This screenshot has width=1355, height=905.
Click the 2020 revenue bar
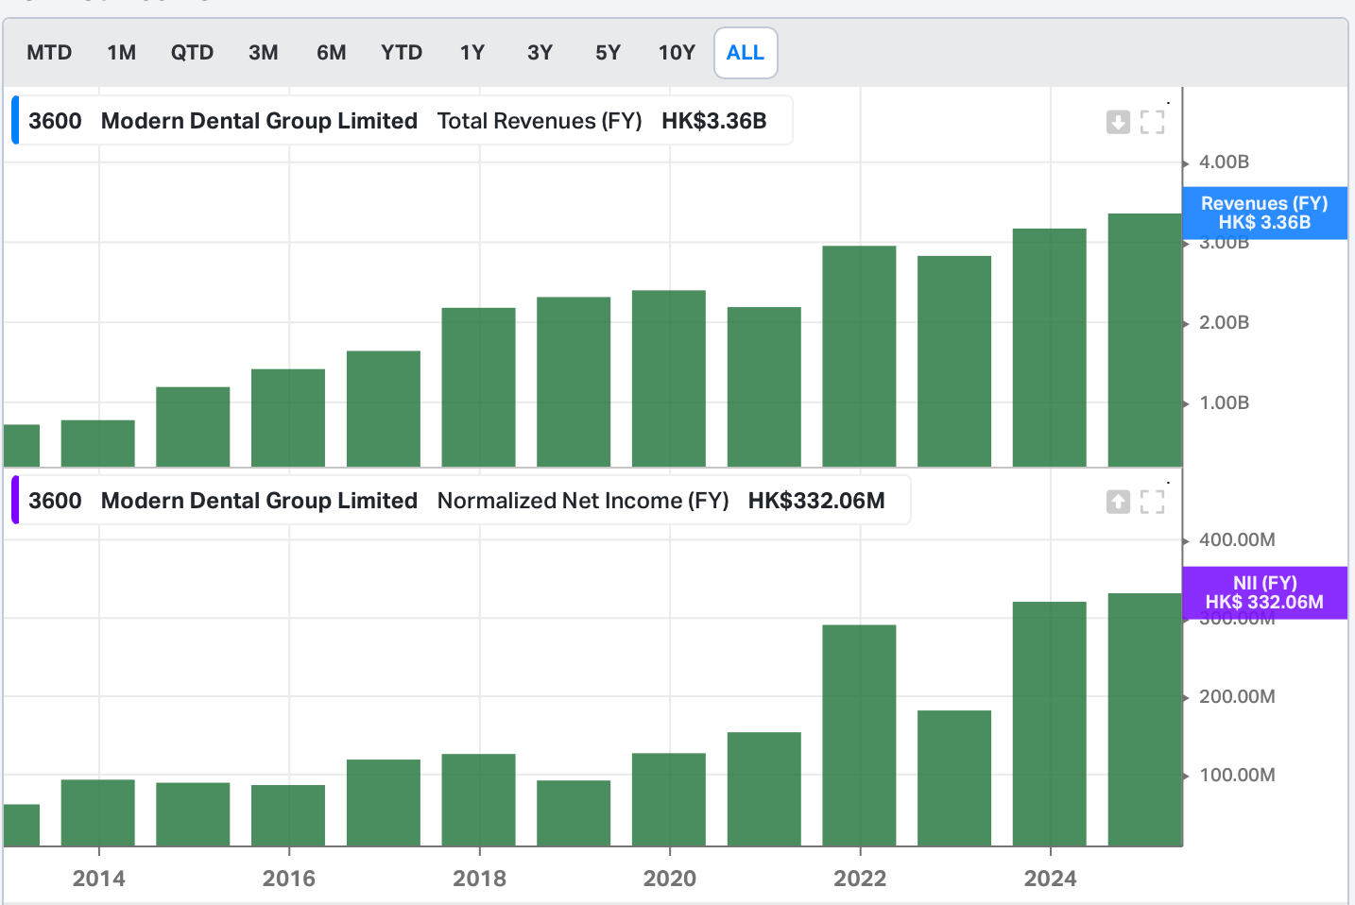[669, 379]
